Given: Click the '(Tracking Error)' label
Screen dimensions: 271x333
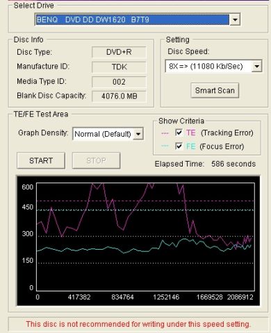Looking at the screenshot, I should (227, 133).
